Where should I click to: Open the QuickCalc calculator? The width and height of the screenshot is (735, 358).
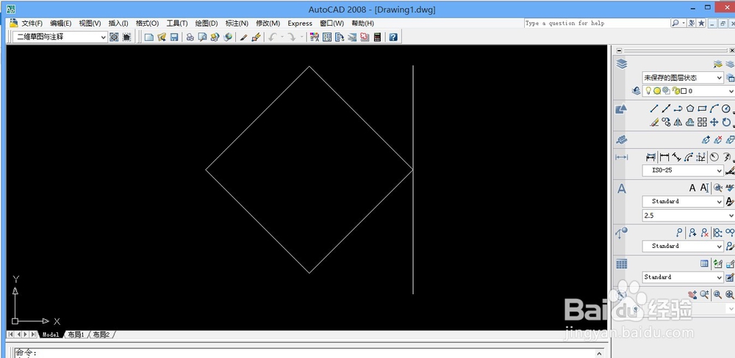tap(377, 37)
